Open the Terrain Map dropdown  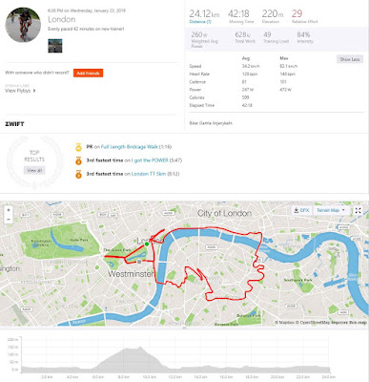click(331, 210)
